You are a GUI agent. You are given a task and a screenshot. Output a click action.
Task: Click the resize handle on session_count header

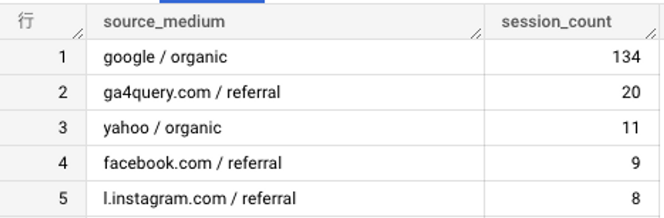[651, 34]
